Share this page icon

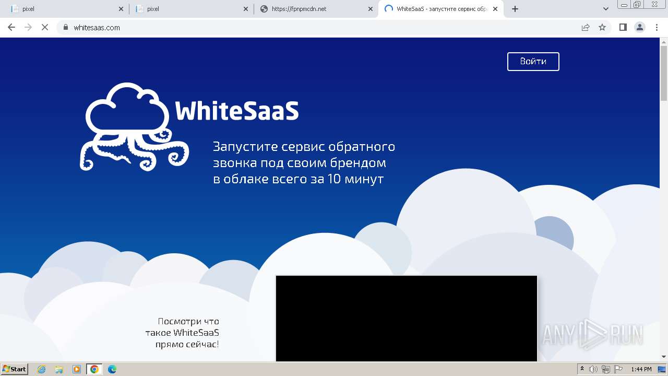pos(586,27)
